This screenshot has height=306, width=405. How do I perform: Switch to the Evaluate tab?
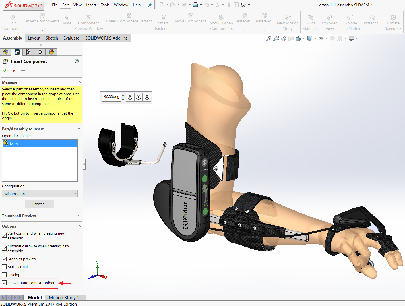pyautogui.click(x=71, y=38)
